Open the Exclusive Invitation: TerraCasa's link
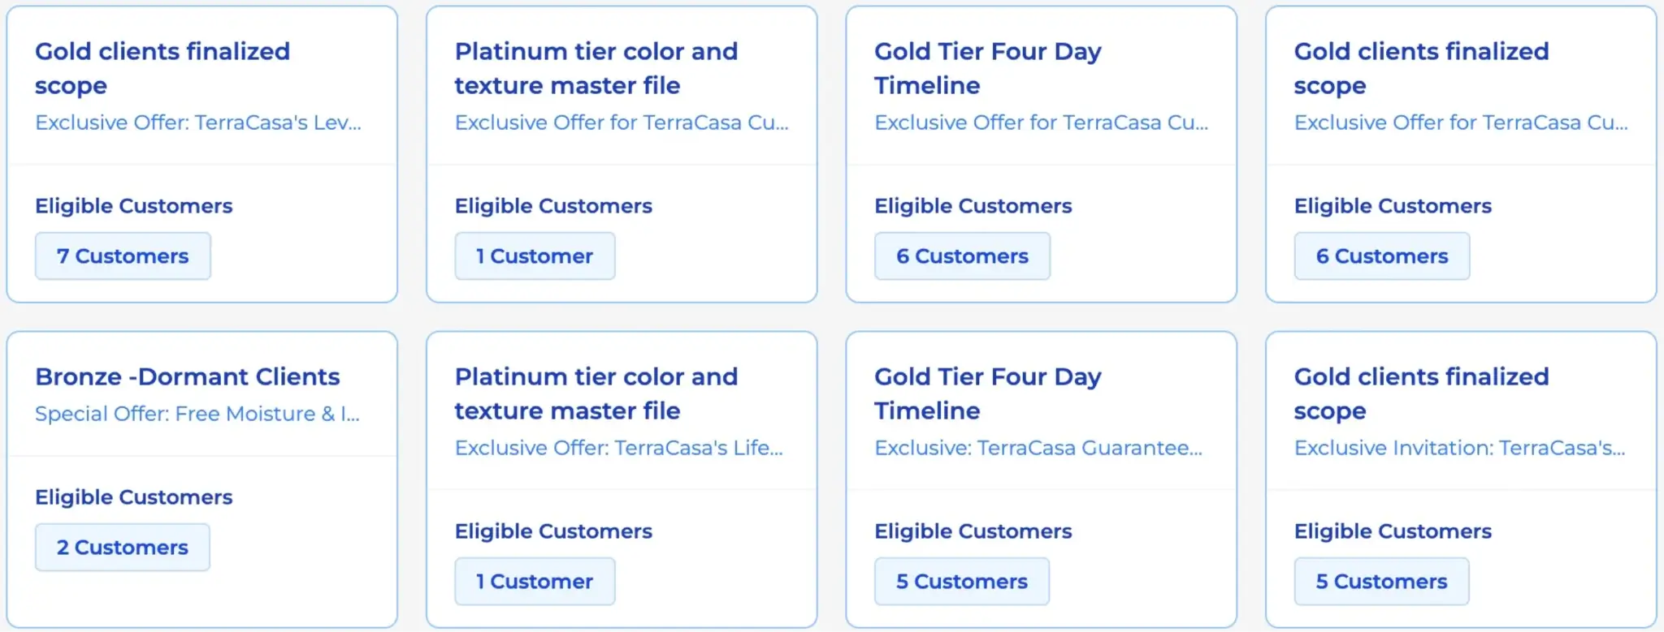Viewport: 1664px width, 632px height. pos(1459,448)
